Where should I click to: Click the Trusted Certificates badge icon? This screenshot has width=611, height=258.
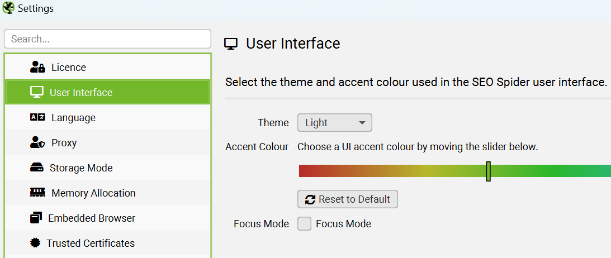tap(35, 243)
